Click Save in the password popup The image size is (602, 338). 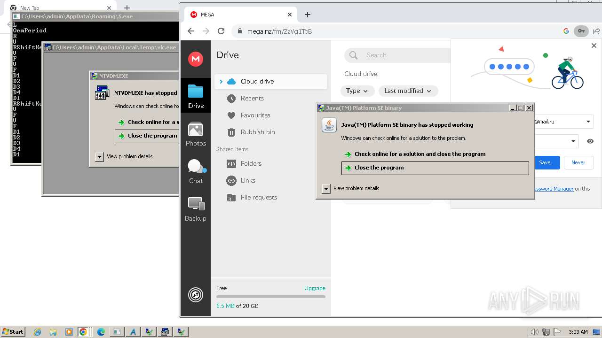tap(545, 162)
